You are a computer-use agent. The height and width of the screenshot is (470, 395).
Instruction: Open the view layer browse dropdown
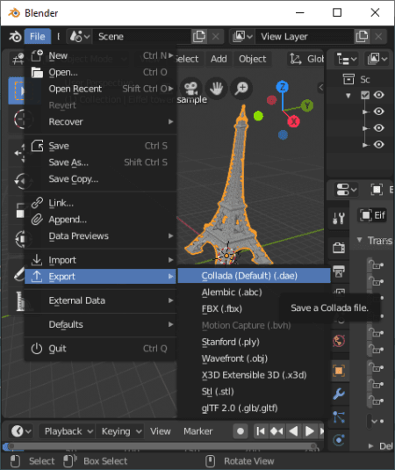tap(242, 37)
